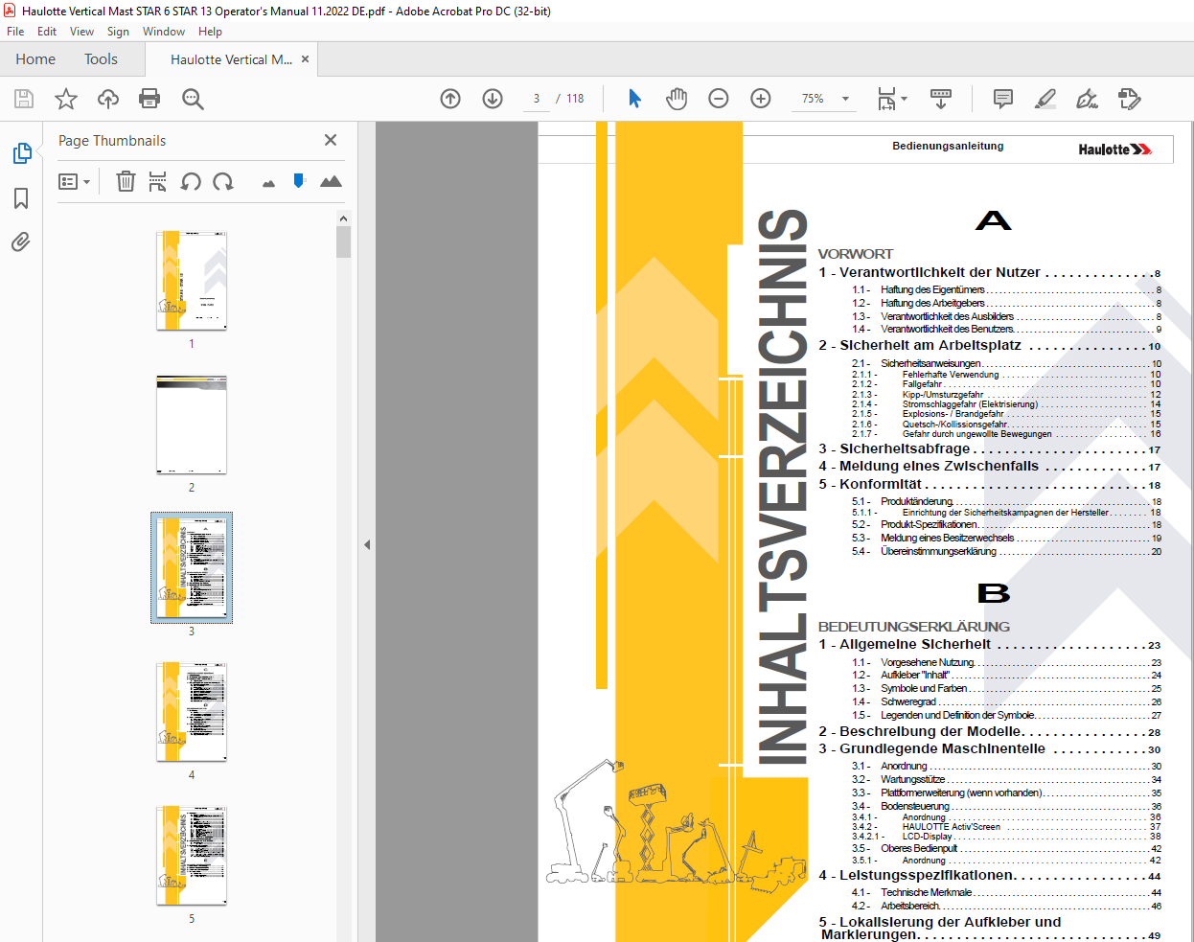Select page 2 thumbnail

click(x=192, y=425)
